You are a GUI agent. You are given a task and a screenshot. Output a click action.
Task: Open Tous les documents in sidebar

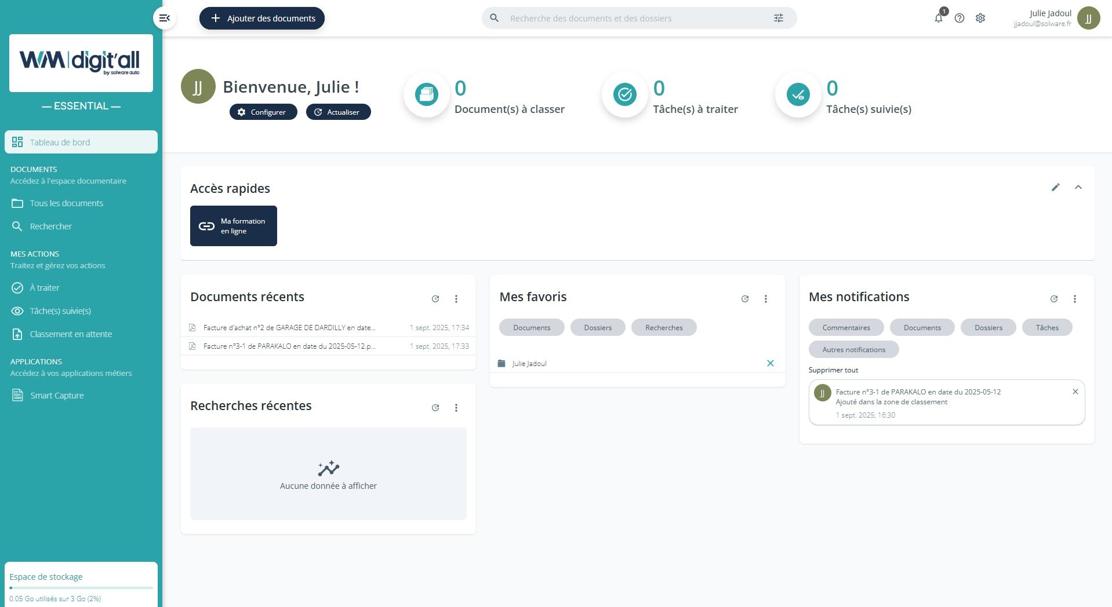(x=66, y=203)
